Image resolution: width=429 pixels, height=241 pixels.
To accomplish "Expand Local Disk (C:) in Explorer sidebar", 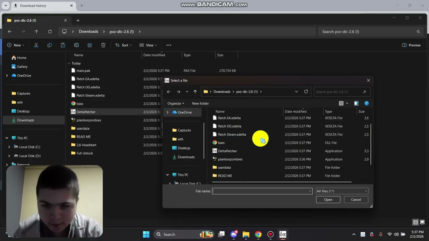I will [9, 147].
